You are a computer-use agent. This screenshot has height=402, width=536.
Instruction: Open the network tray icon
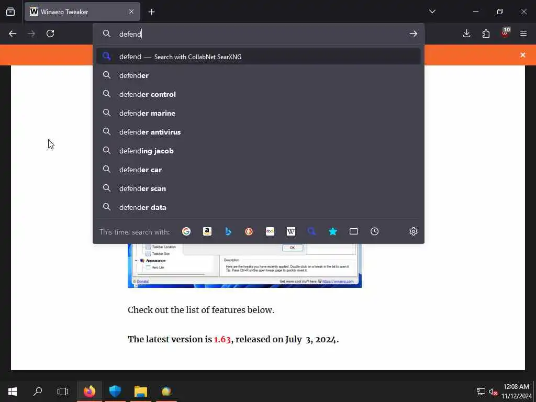(481, 392)
